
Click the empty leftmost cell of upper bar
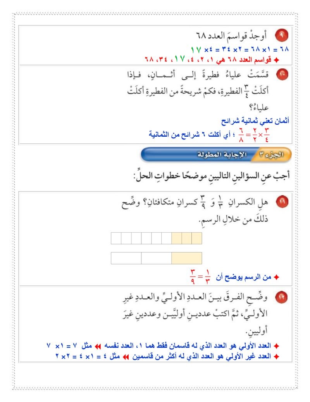point(116,238)
